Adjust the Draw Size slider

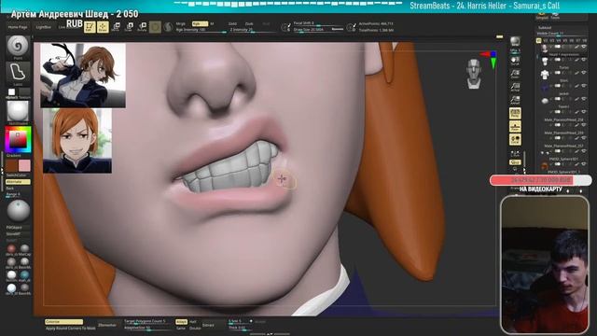[x=318, y=29]
